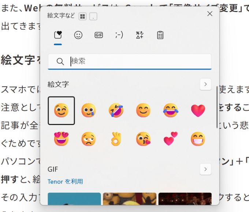Open the recently used favorites tab
This screenshot has width=249, height=212.
coord(58,35)
